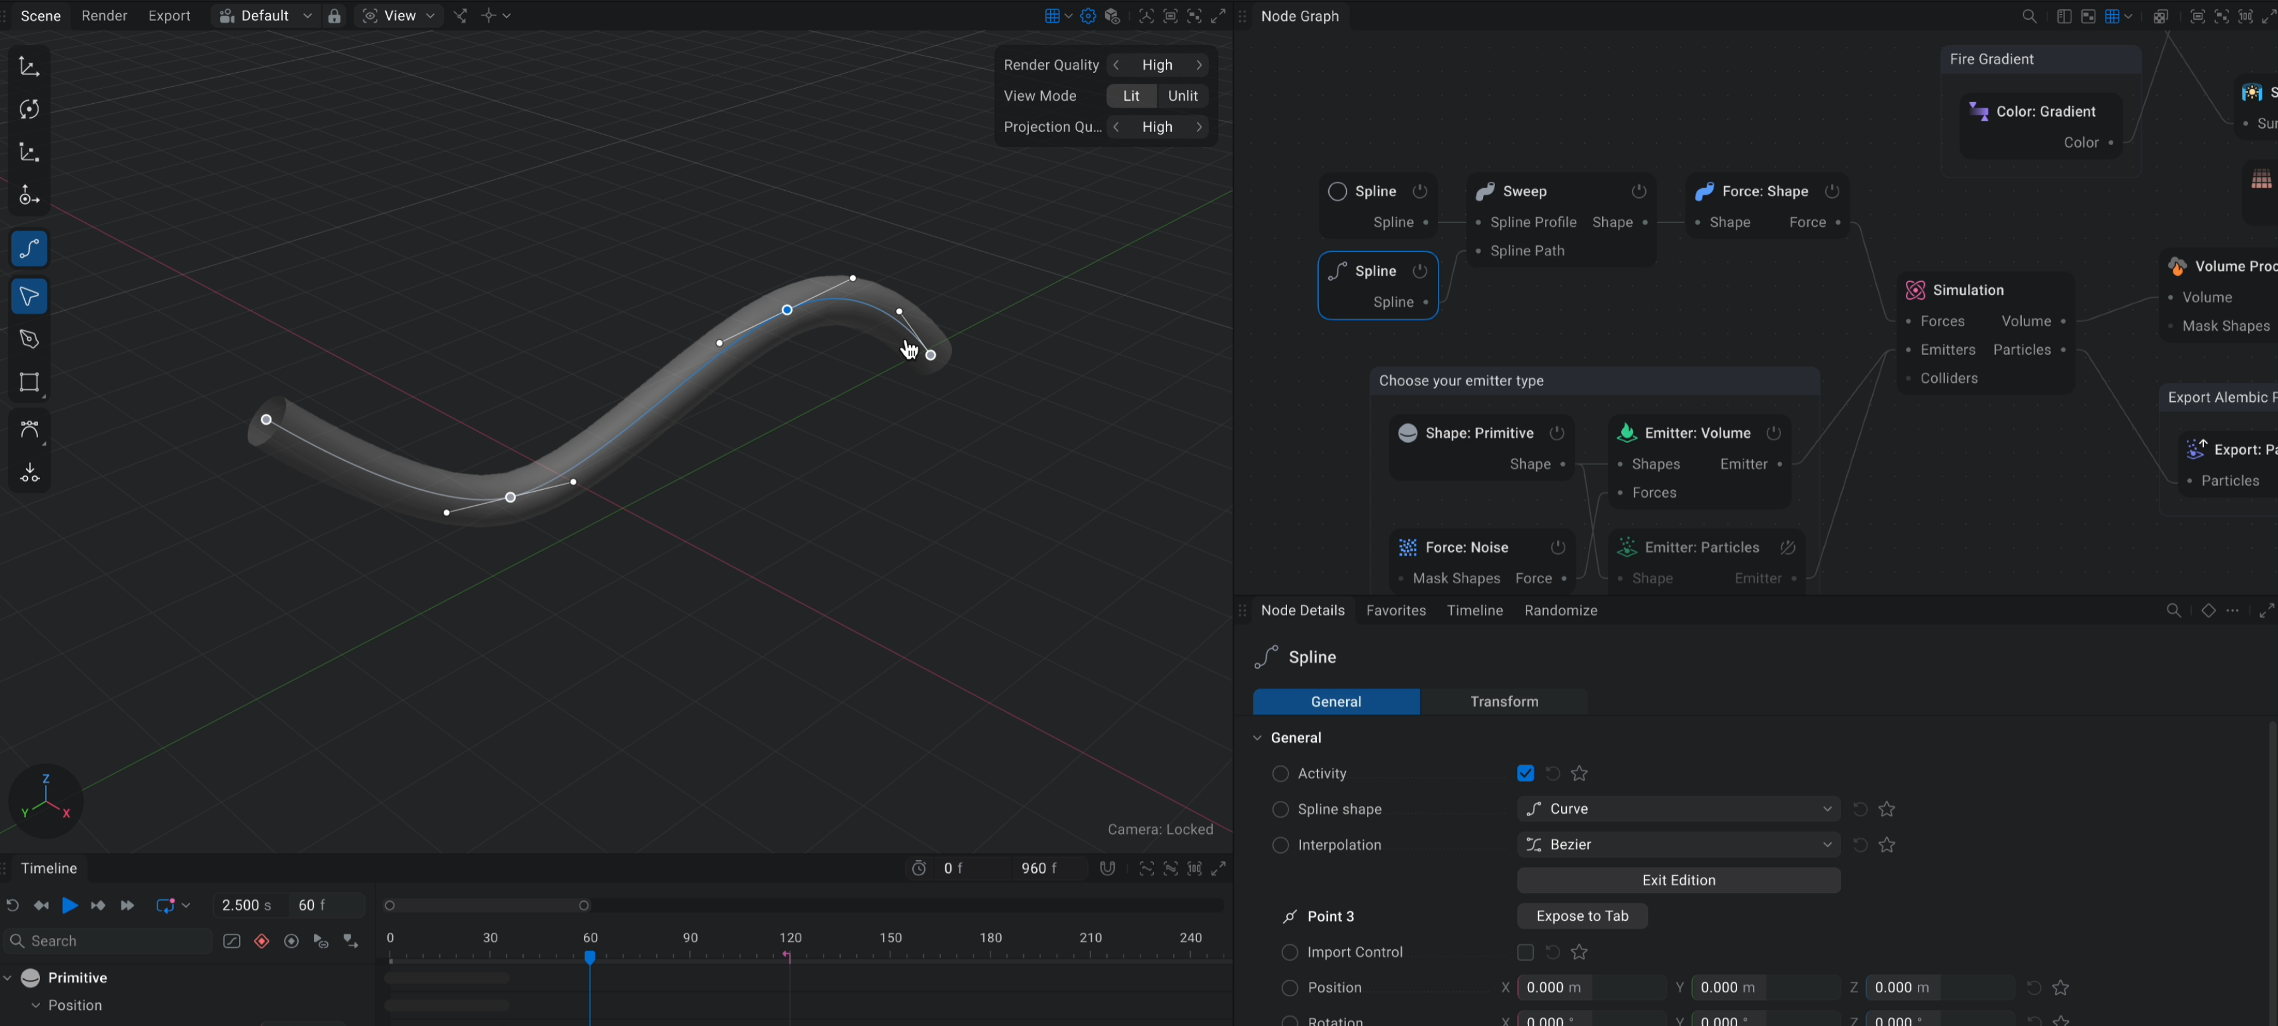2278x1026 pixels.
Task: Click the play button in the Timeline
Action: [70, 905]
